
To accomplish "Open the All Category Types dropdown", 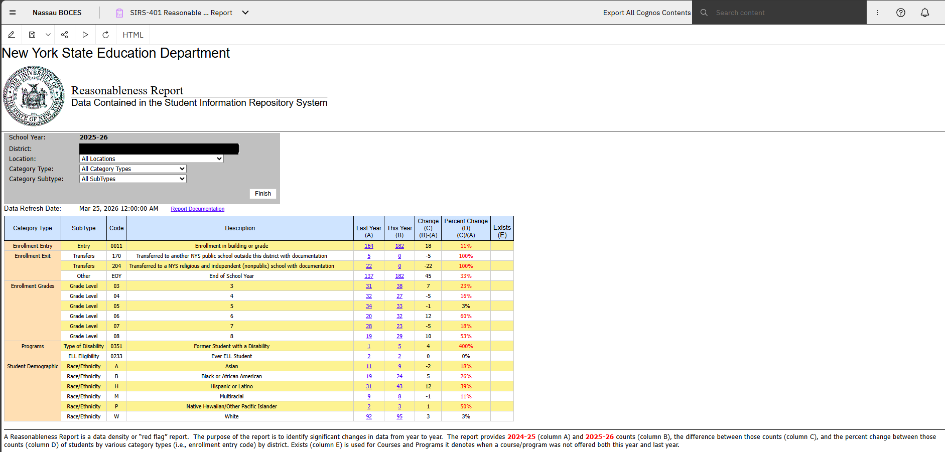I will click(x=133, y=169).
